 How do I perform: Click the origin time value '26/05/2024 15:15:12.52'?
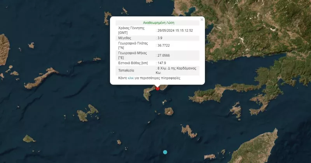click(x=175, y=31)
